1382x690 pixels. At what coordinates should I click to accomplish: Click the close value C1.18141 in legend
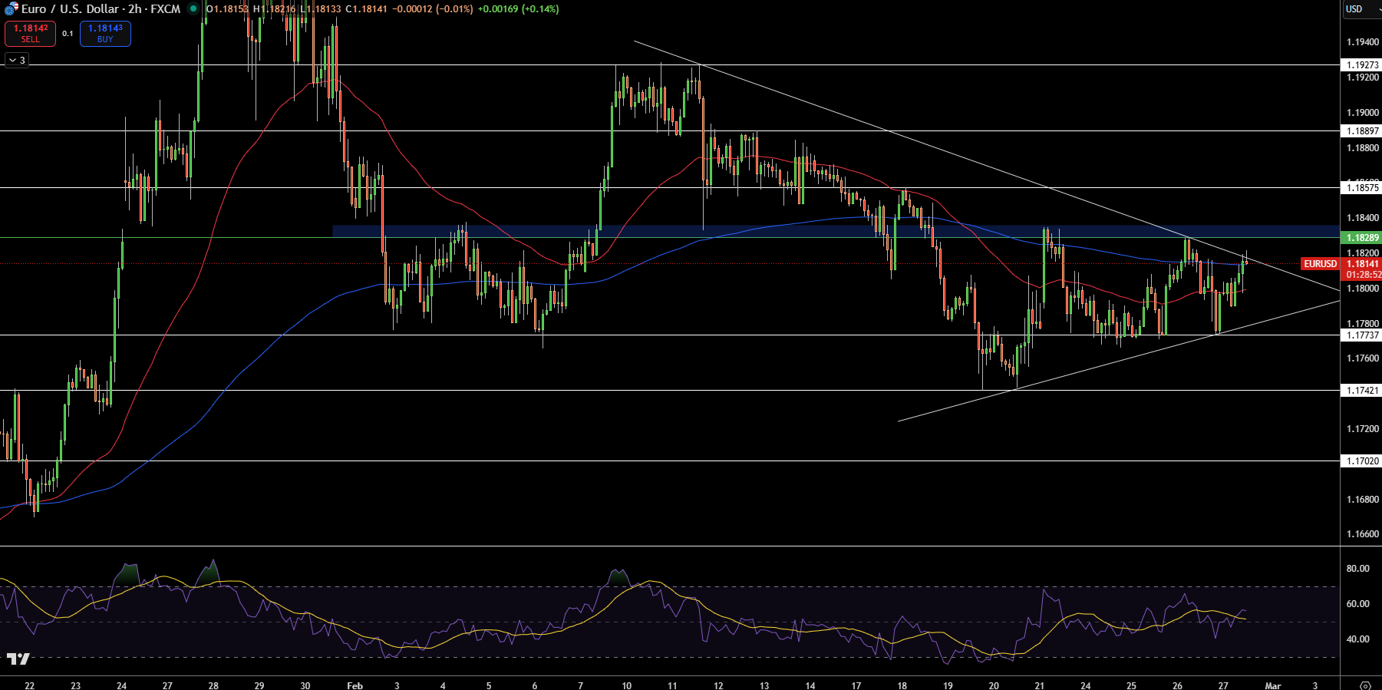(x=368, y=9)
